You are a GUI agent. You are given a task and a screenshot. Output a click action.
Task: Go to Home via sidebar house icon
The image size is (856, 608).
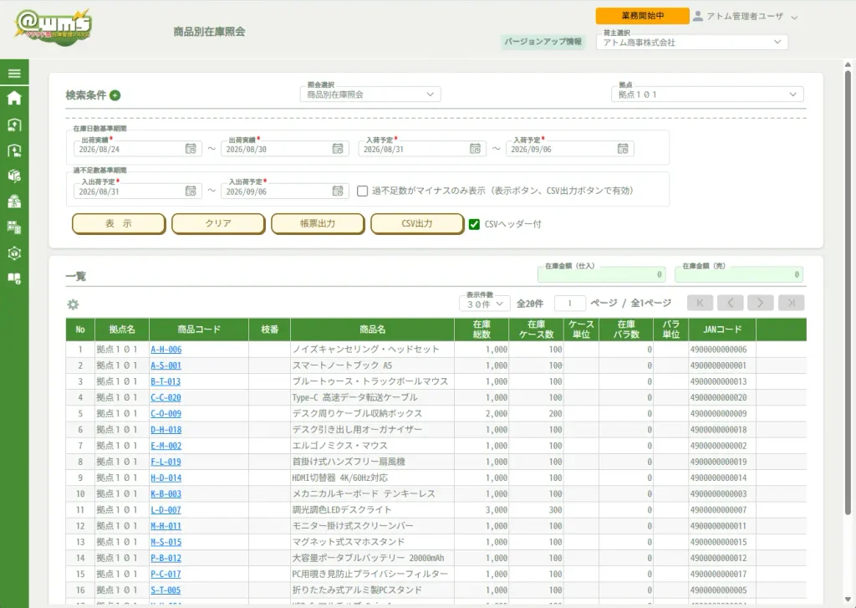pos(14,98)
